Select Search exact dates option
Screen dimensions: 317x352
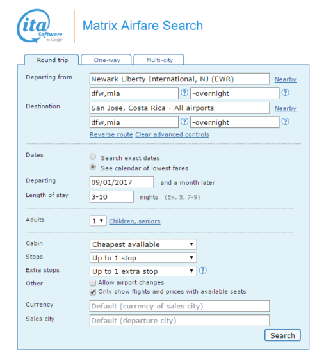point(93,156)
